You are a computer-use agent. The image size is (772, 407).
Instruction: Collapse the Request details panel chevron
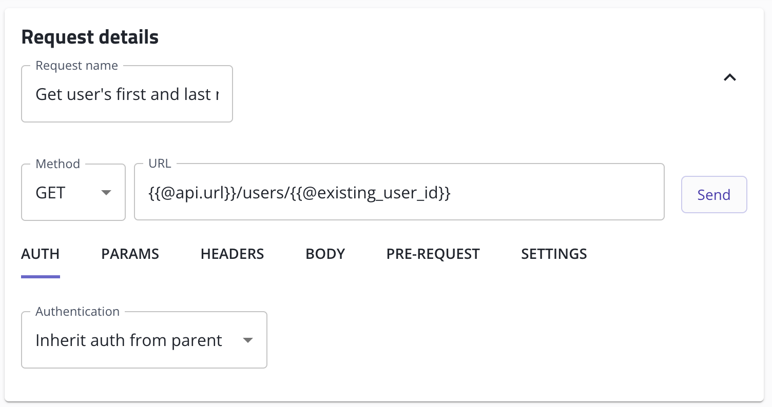[729, 77]
